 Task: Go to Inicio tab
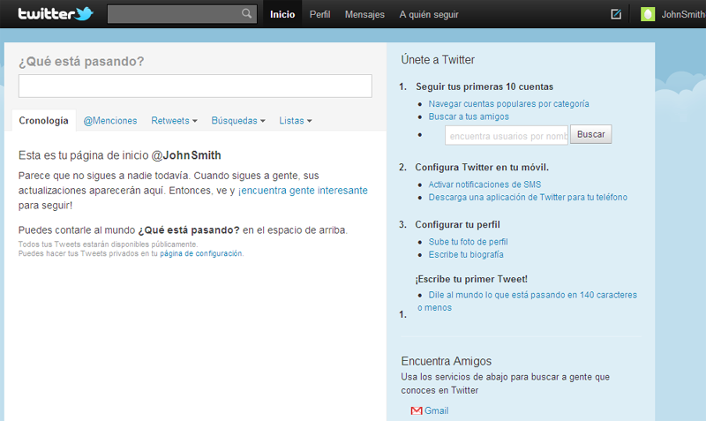pyautogui.click(x=282, y=14)
